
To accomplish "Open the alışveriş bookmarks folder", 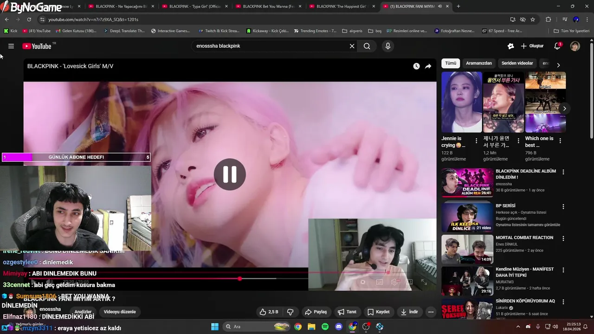I will click(352, 31).
